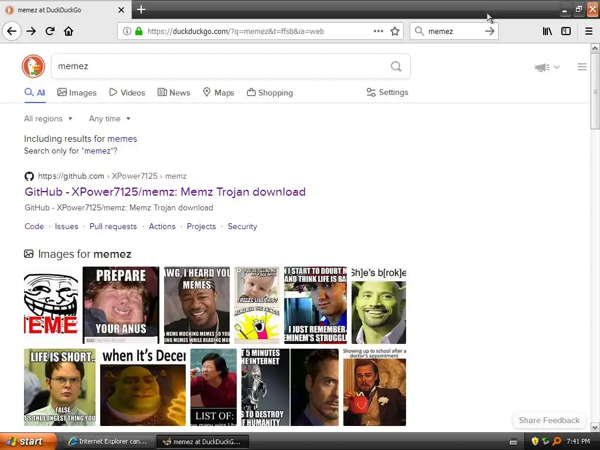The width and height of the screenshot is (600, 450).
Task: Reload the page with the refresh icon
Action: 50,31
